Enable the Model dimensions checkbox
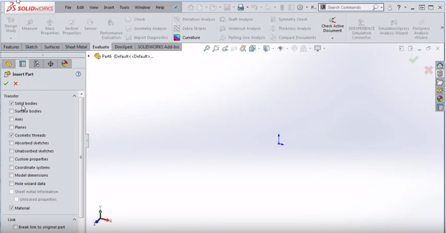The width and height of the screenshot is (446, 233). coord(11,175)
